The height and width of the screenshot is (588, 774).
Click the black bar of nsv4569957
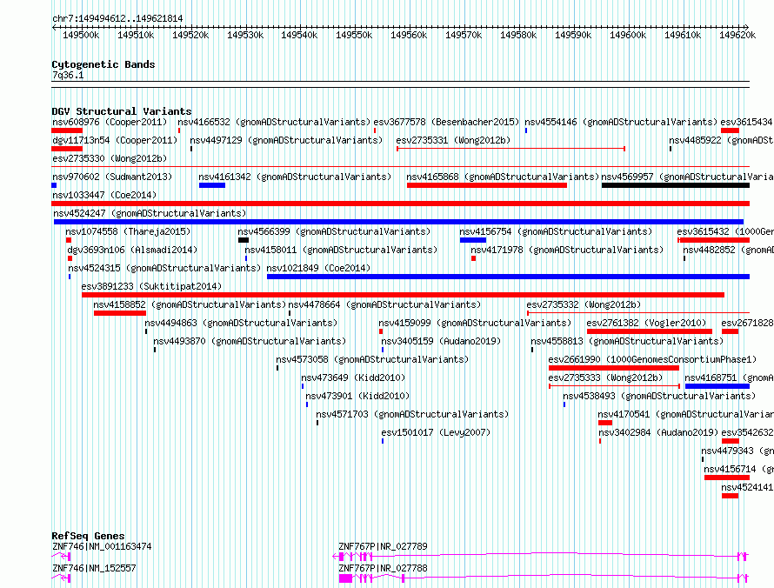675,185
